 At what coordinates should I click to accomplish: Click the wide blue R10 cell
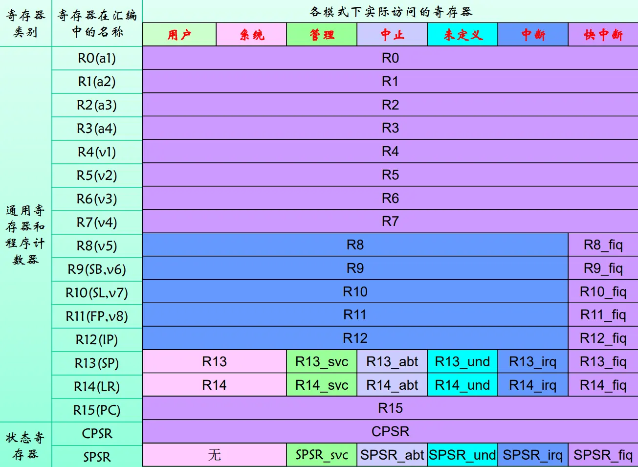(x=355, y=291)
